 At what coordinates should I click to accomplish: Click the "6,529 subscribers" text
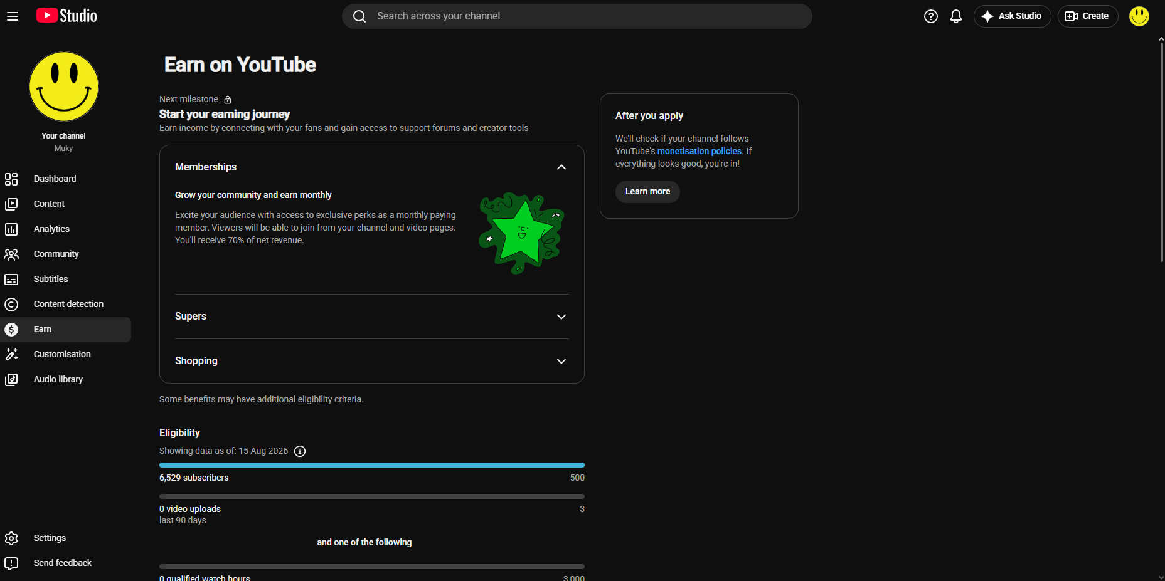(x=194, y=478)
